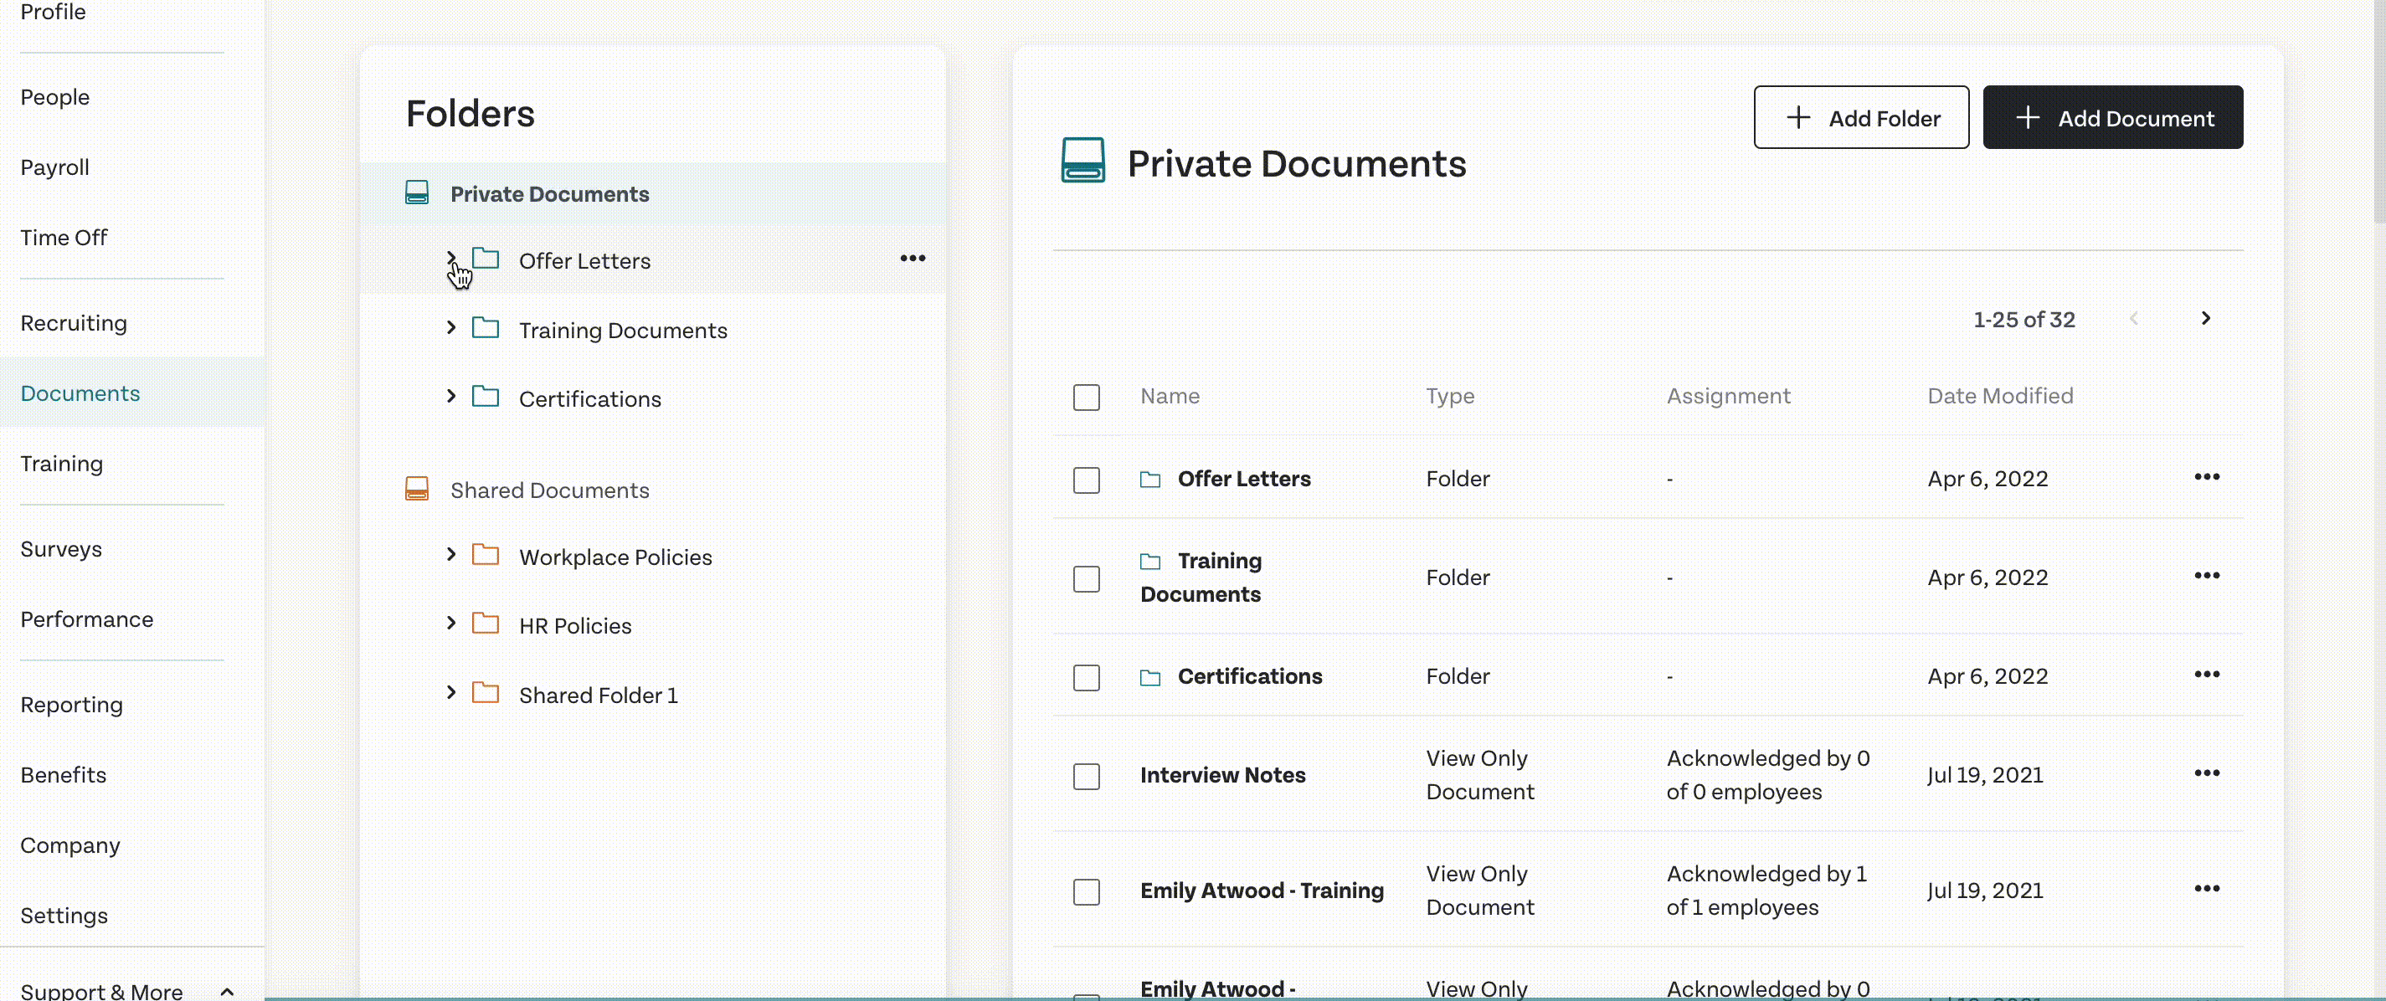Click the Add Folder button

1861,118
